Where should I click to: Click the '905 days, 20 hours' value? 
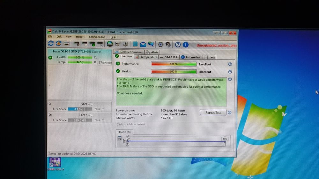click(173, 110)
